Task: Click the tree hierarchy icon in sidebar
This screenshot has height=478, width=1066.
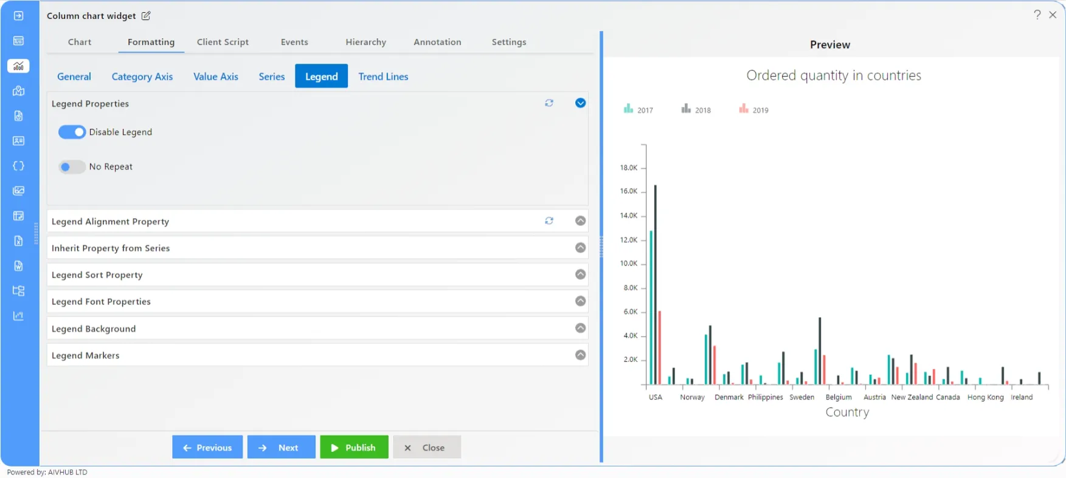Action: (x=19, y=291)
